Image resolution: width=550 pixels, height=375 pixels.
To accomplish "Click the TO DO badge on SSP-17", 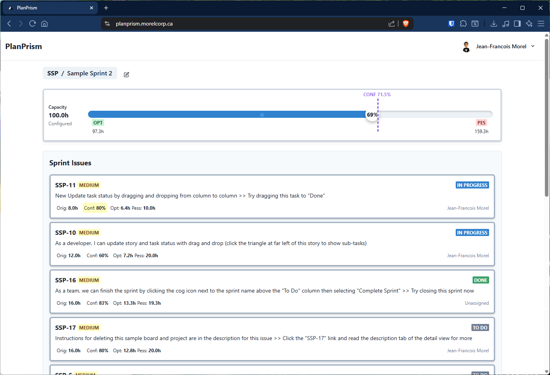I will point(480,328).
